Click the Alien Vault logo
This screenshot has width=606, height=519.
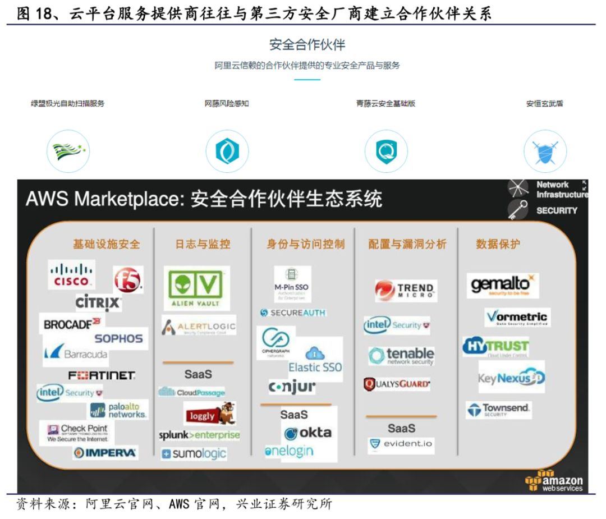click(x=196, y=288)
